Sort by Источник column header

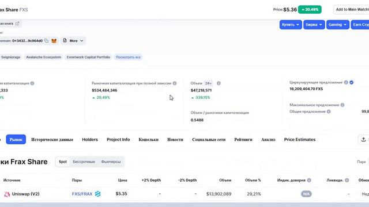click(12, 180)
